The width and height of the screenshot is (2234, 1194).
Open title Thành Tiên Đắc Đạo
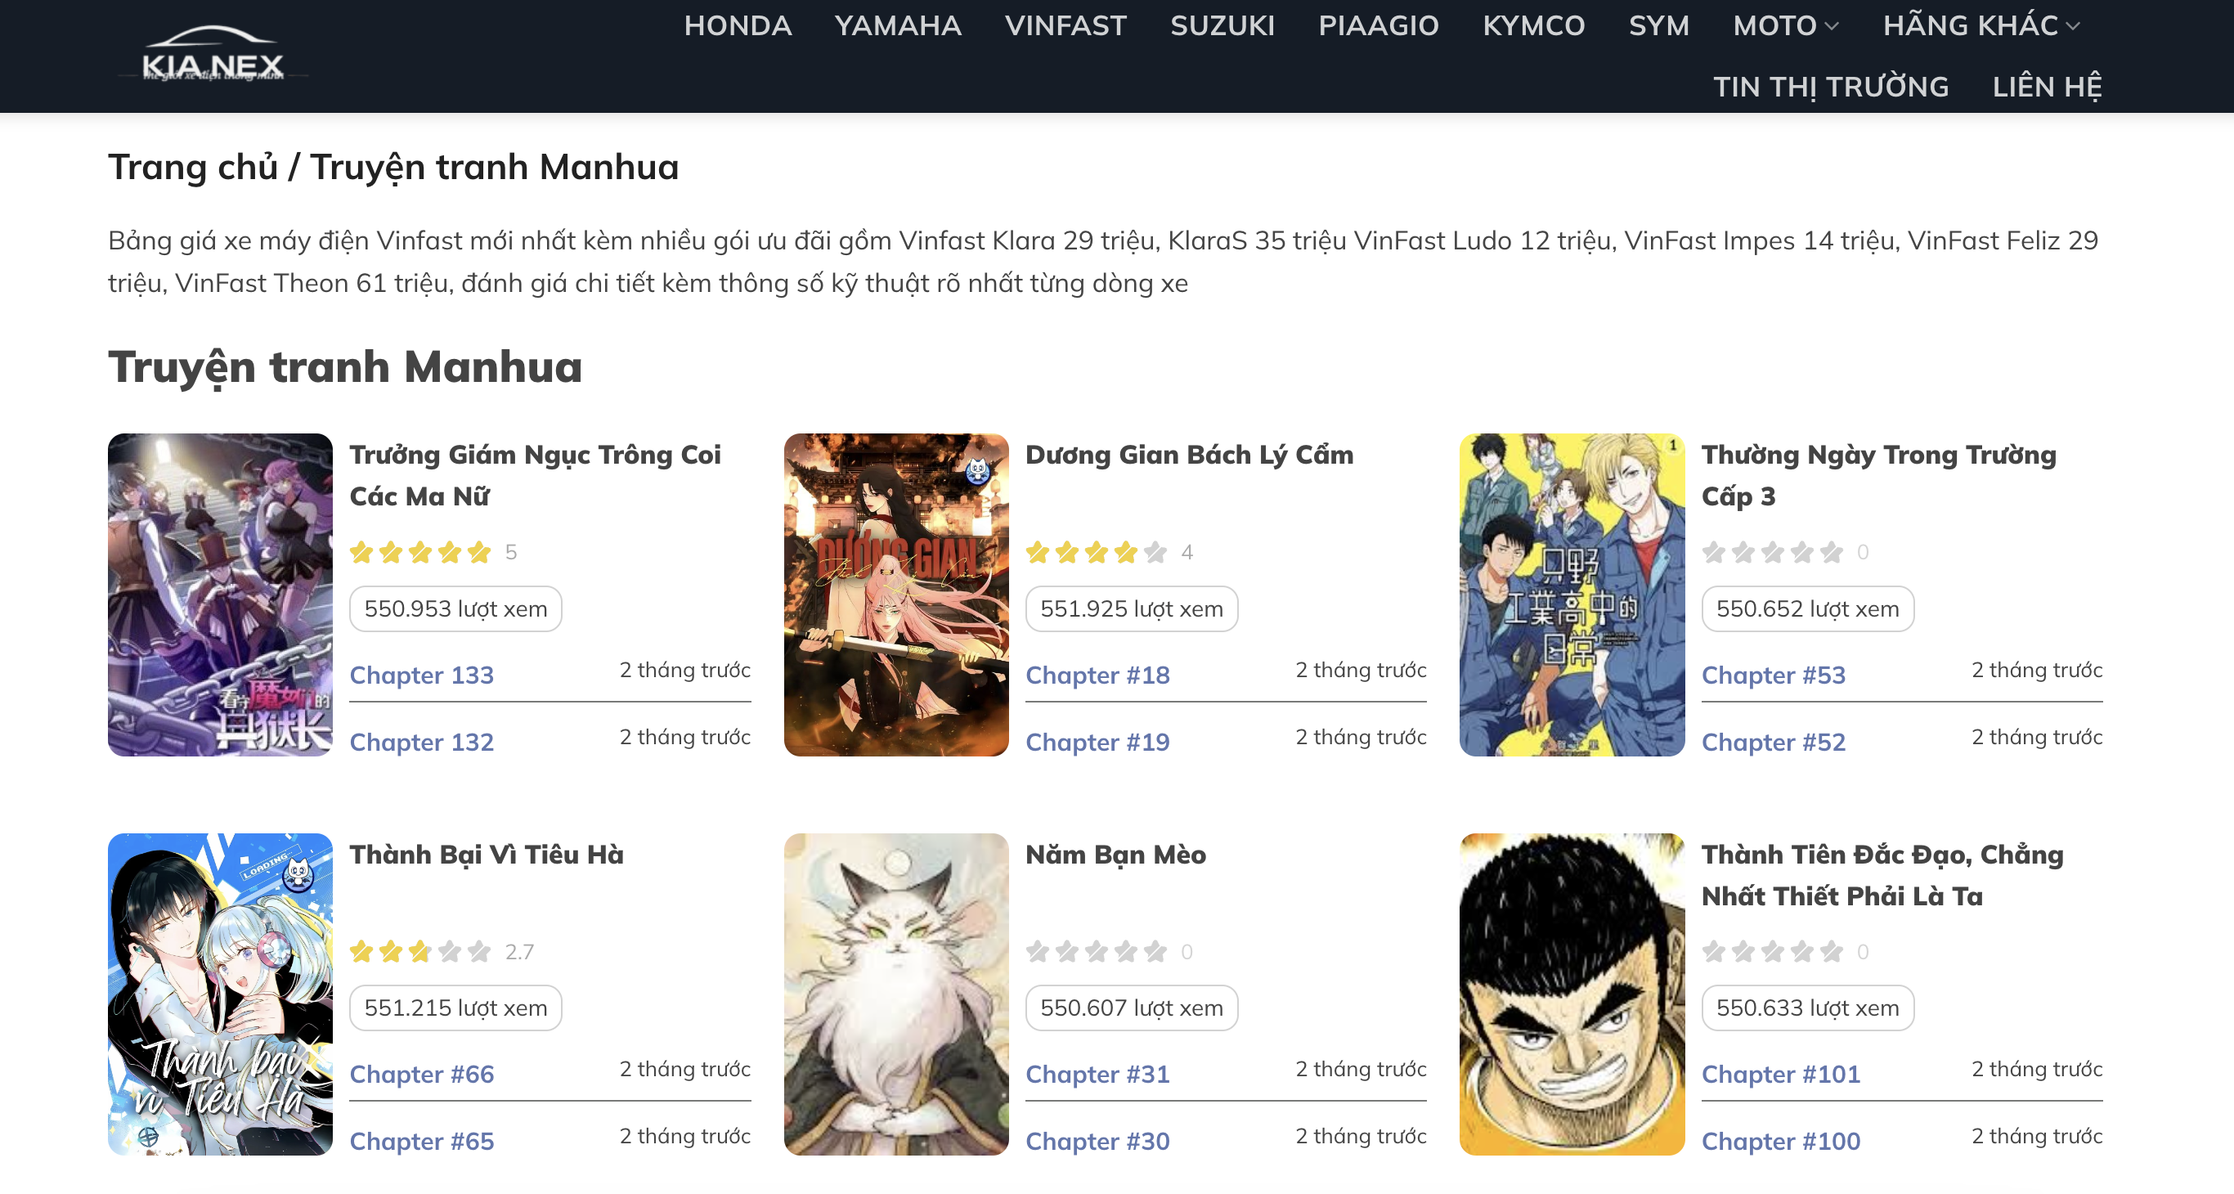pos(1882,875)
